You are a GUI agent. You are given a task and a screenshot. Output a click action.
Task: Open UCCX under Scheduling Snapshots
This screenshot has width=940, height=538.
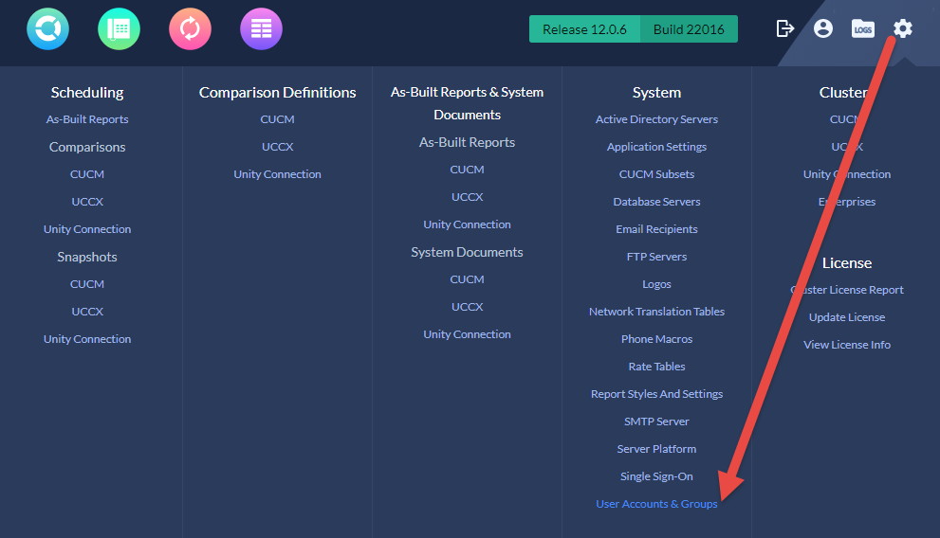coord(87,312)
